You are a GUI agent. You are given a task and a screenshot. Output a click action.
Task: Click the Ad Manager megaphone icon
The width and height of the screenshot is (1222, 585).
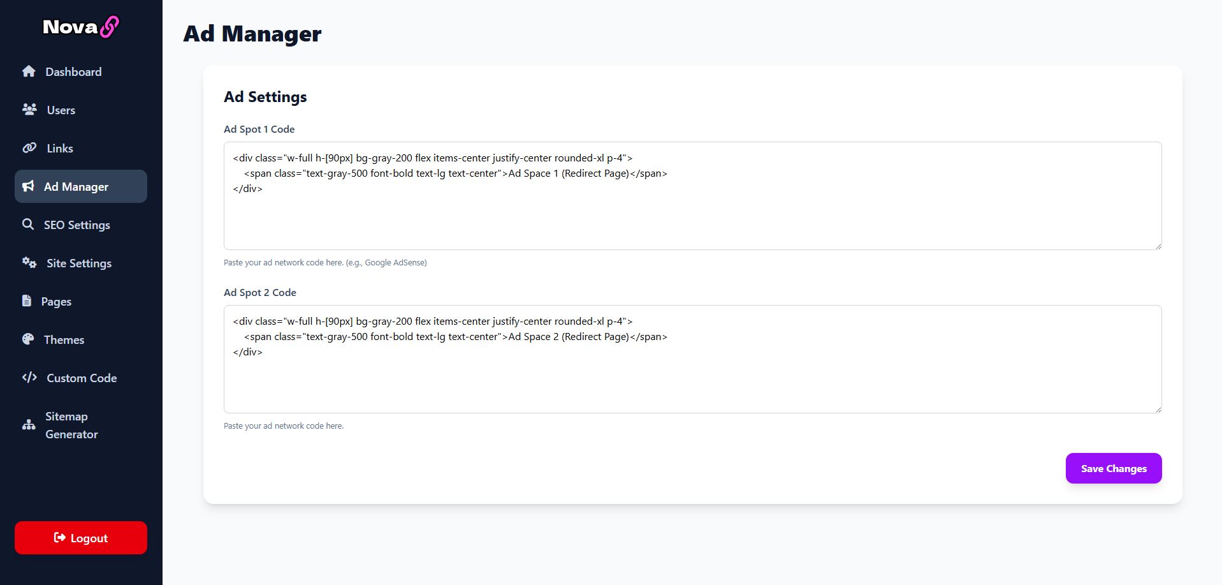coord(28,186)
